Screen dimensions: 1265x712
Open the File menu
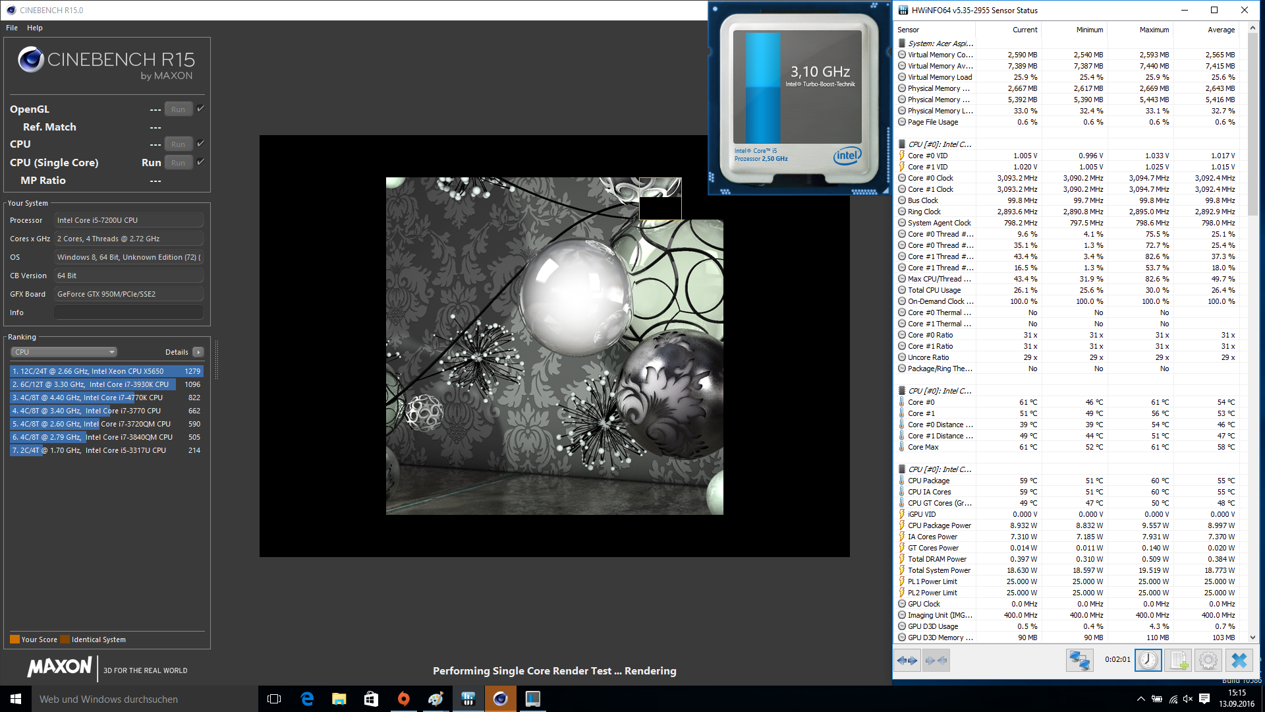click(x=12, y=28)
